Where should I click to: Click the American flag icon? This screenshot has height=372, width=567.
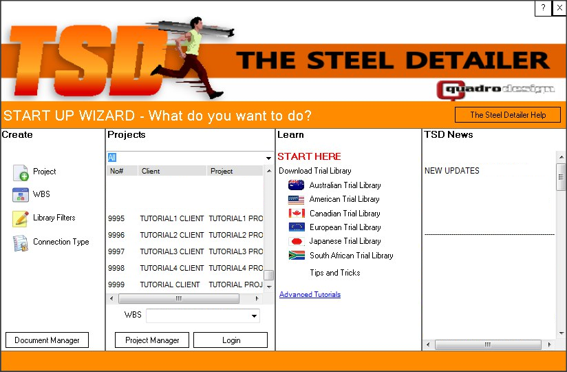pos(296,199)
